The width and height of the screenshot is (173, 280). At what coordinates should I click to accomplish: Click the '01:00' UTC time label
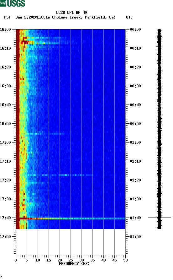pos(135,143)
